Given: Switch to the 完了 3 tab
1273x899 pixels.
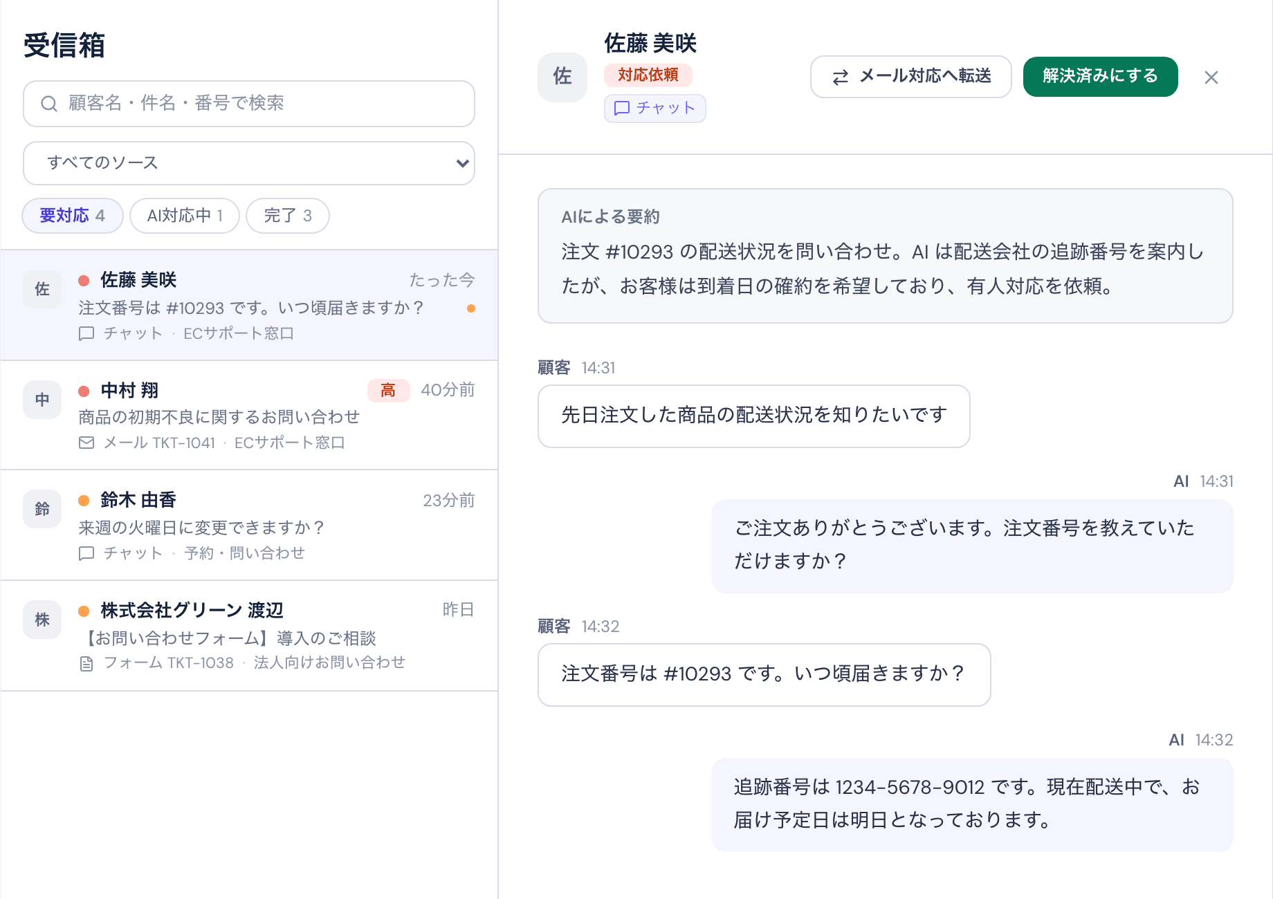Looking at the screenshot, I should click(288, 216).
